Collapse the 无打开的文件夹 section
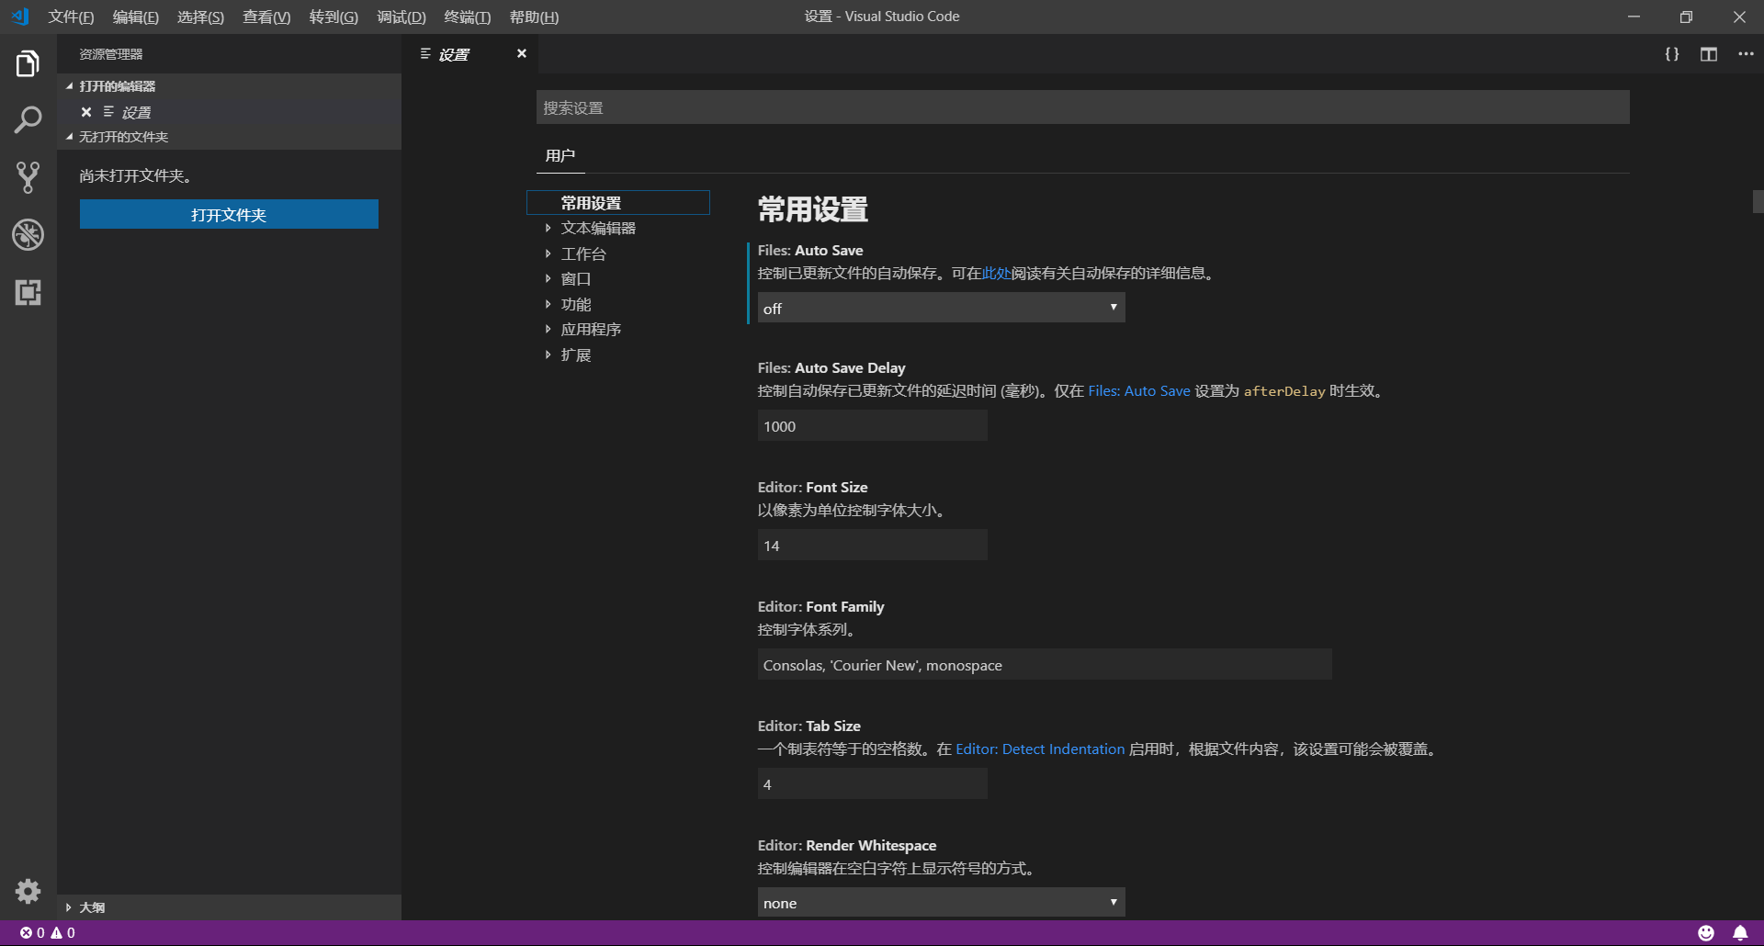Viewport: 1764px width, 946px height. click(230, 137)
